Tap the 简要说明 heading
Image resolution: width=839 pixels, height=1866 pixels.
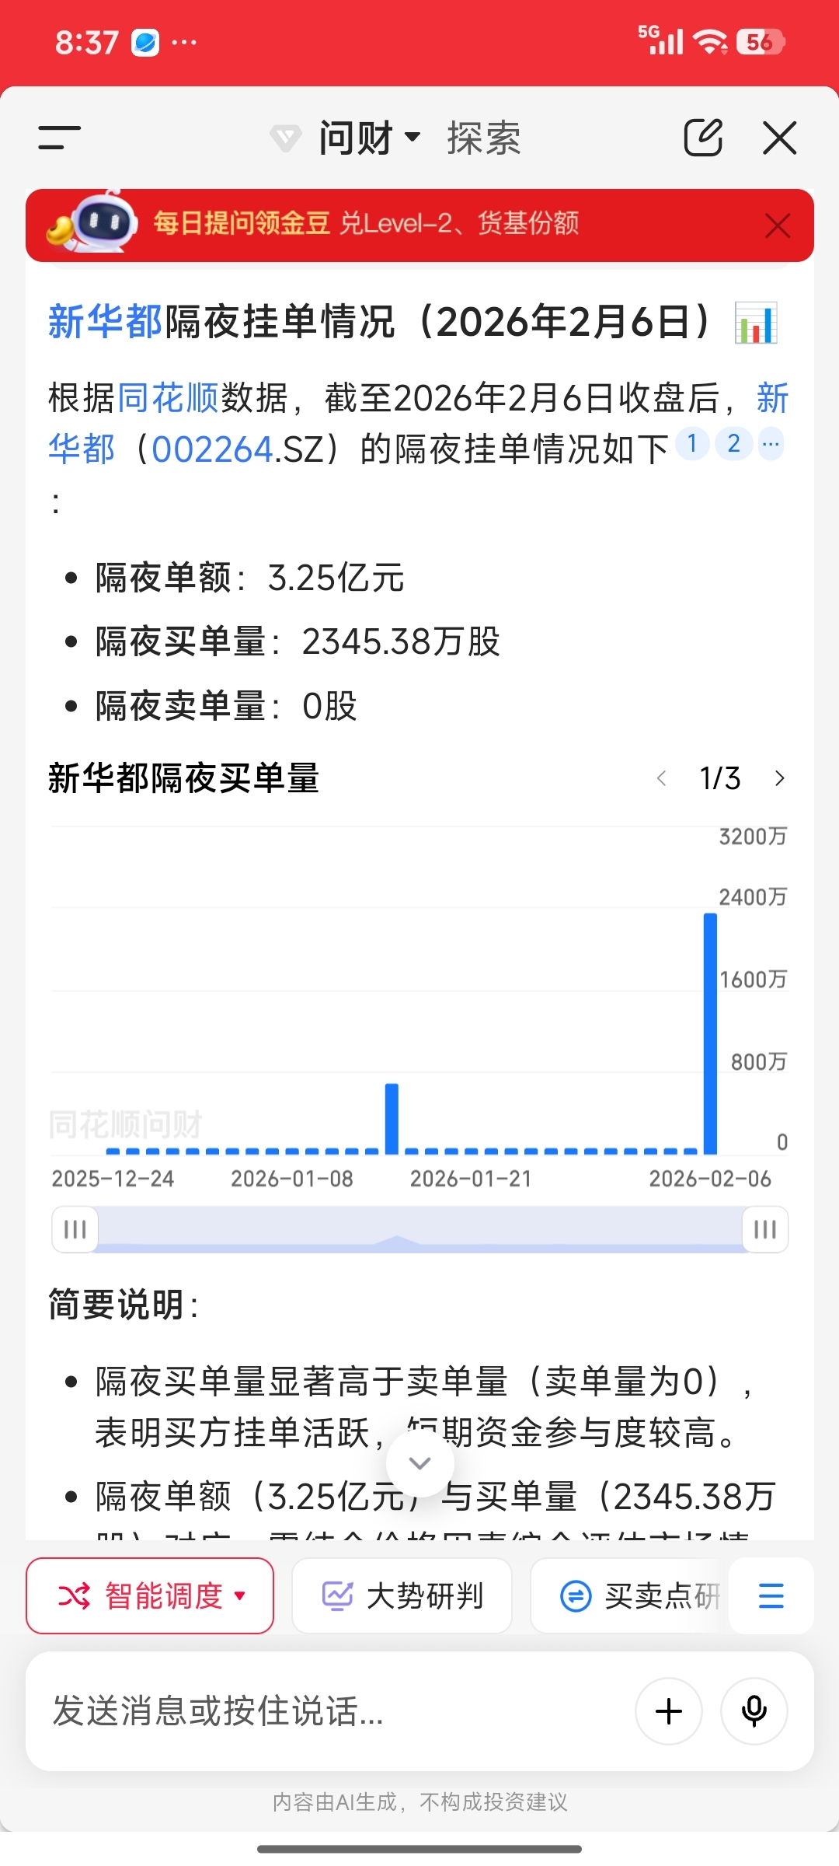coord(123,1305)
